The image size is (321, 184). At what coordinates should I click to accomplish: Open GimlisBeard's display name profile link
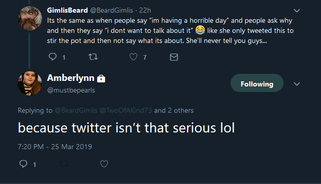[67, 10]
